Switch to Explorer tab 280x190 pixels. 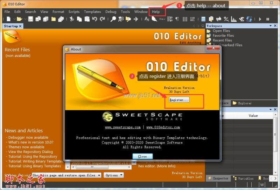click(242, 103)
